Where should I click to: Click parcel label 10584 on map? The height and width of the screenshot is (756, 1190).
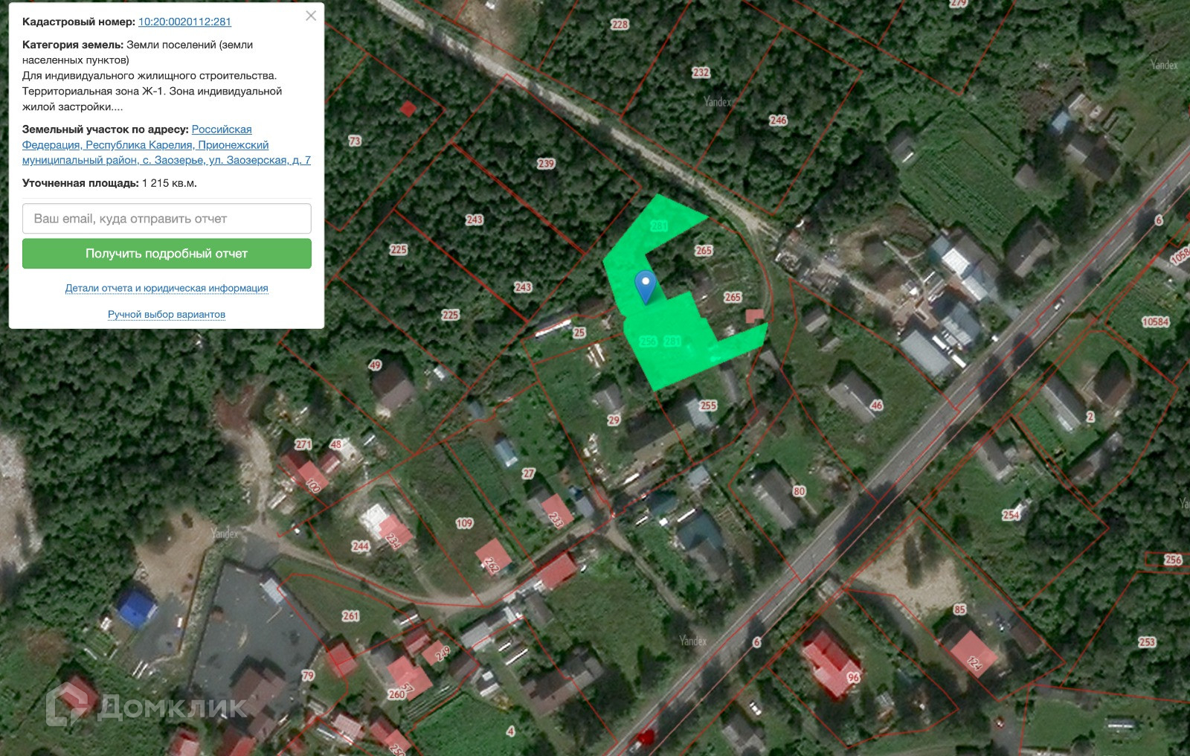click(x=1155, y=322)
